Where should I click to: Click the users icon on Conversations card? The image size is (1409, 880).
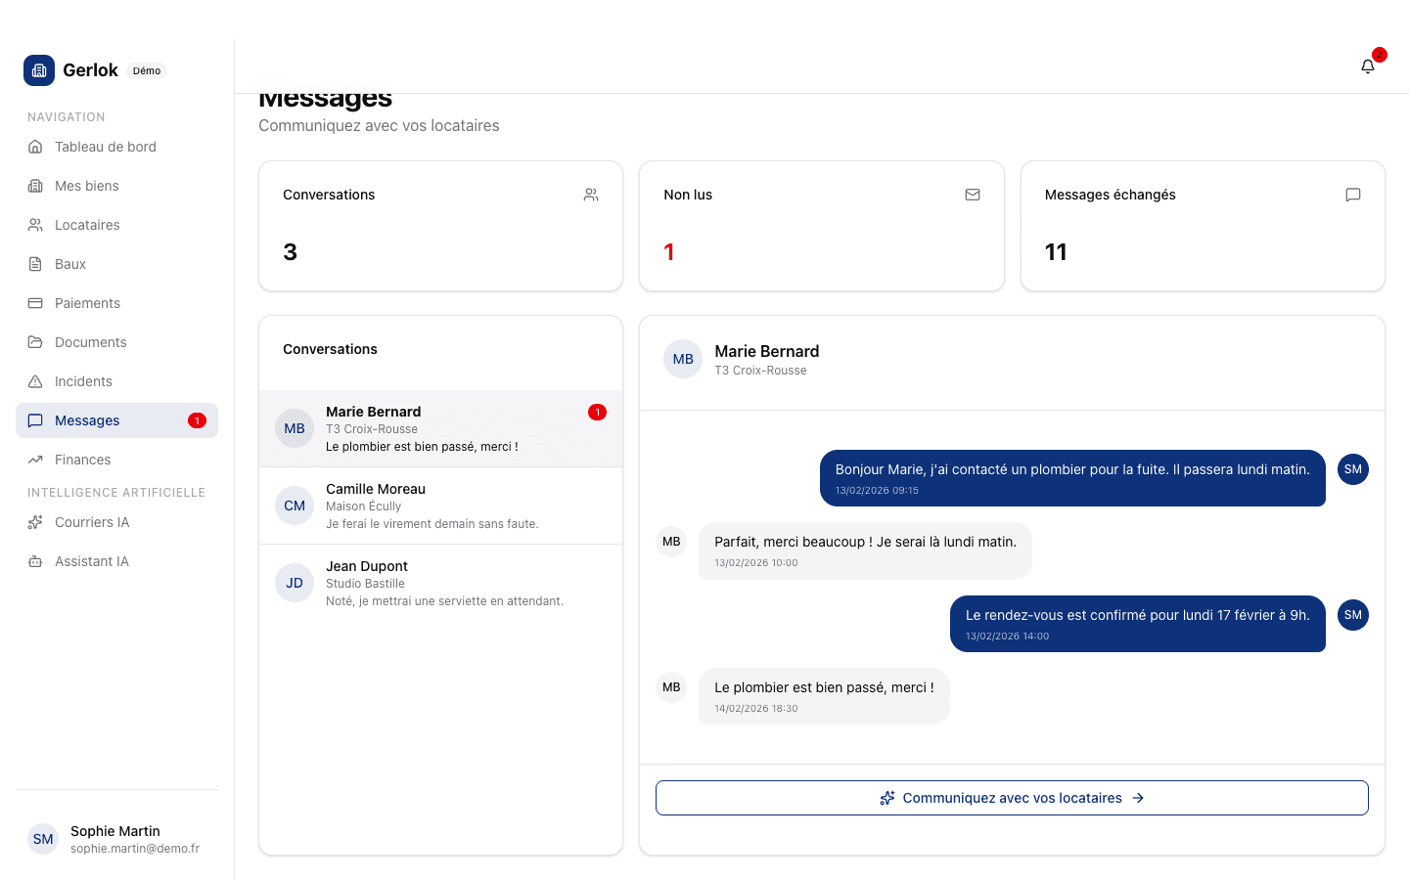coord(591,195)
